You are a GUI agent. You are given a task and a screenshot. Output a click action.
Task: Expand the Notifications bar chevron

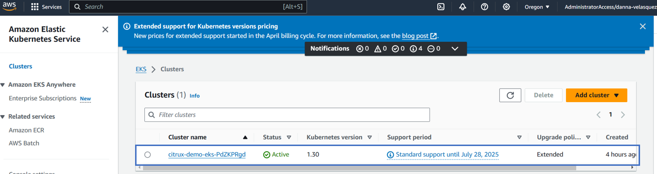click(455, 49)
